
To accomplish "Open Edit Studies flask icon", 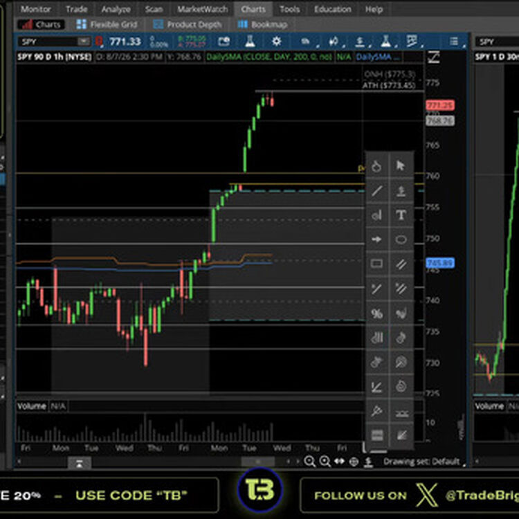I will (x=250, y=42).
